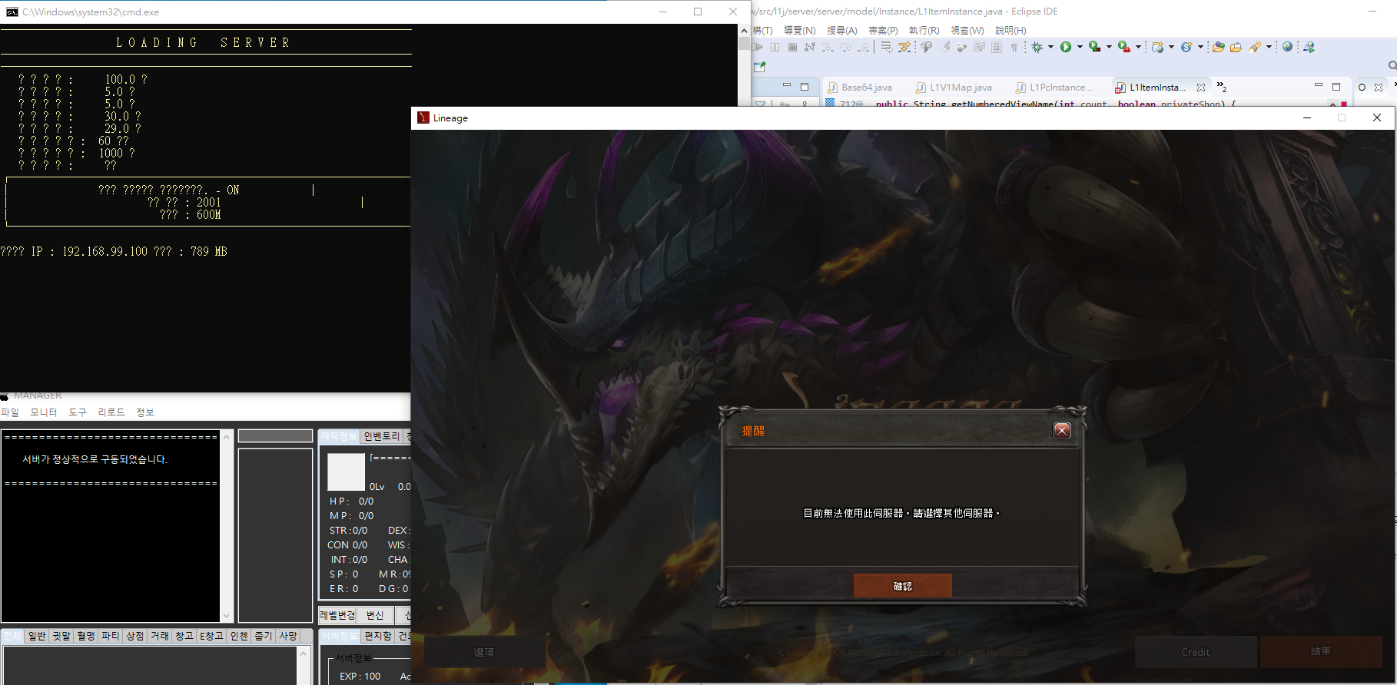The image size is (1397, 685).
Task: Open the 모니터 menu in Manager window
Action: click(44, 412)
